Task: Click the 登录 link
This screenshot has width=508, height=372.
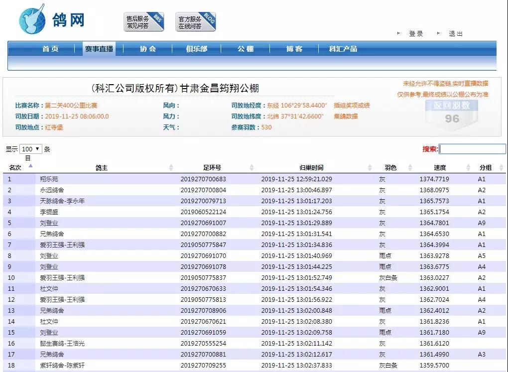Action: point(416,34)
